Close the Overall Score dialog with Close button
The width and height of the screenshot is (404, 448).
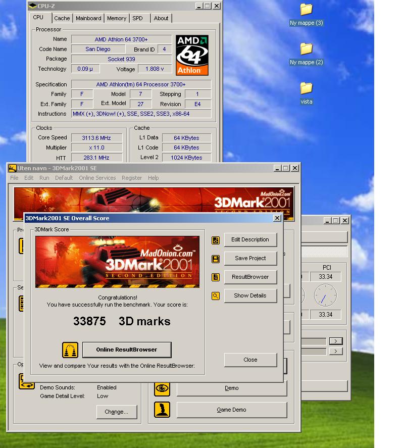[250, 360]
